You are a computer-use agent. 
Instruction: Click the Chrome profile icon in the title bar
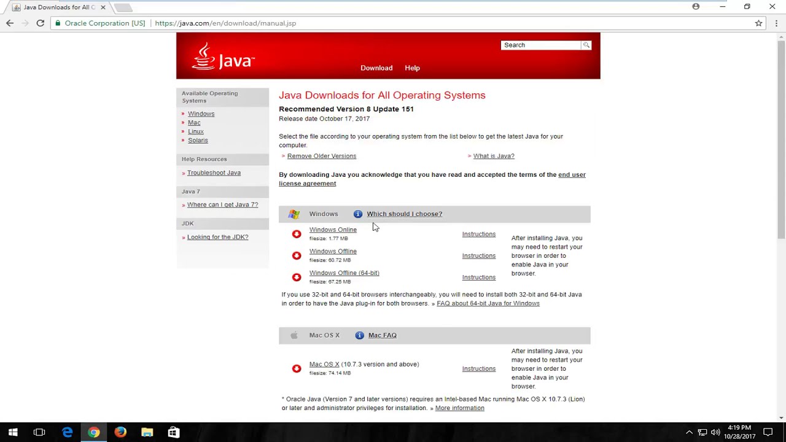click(696, 7)
